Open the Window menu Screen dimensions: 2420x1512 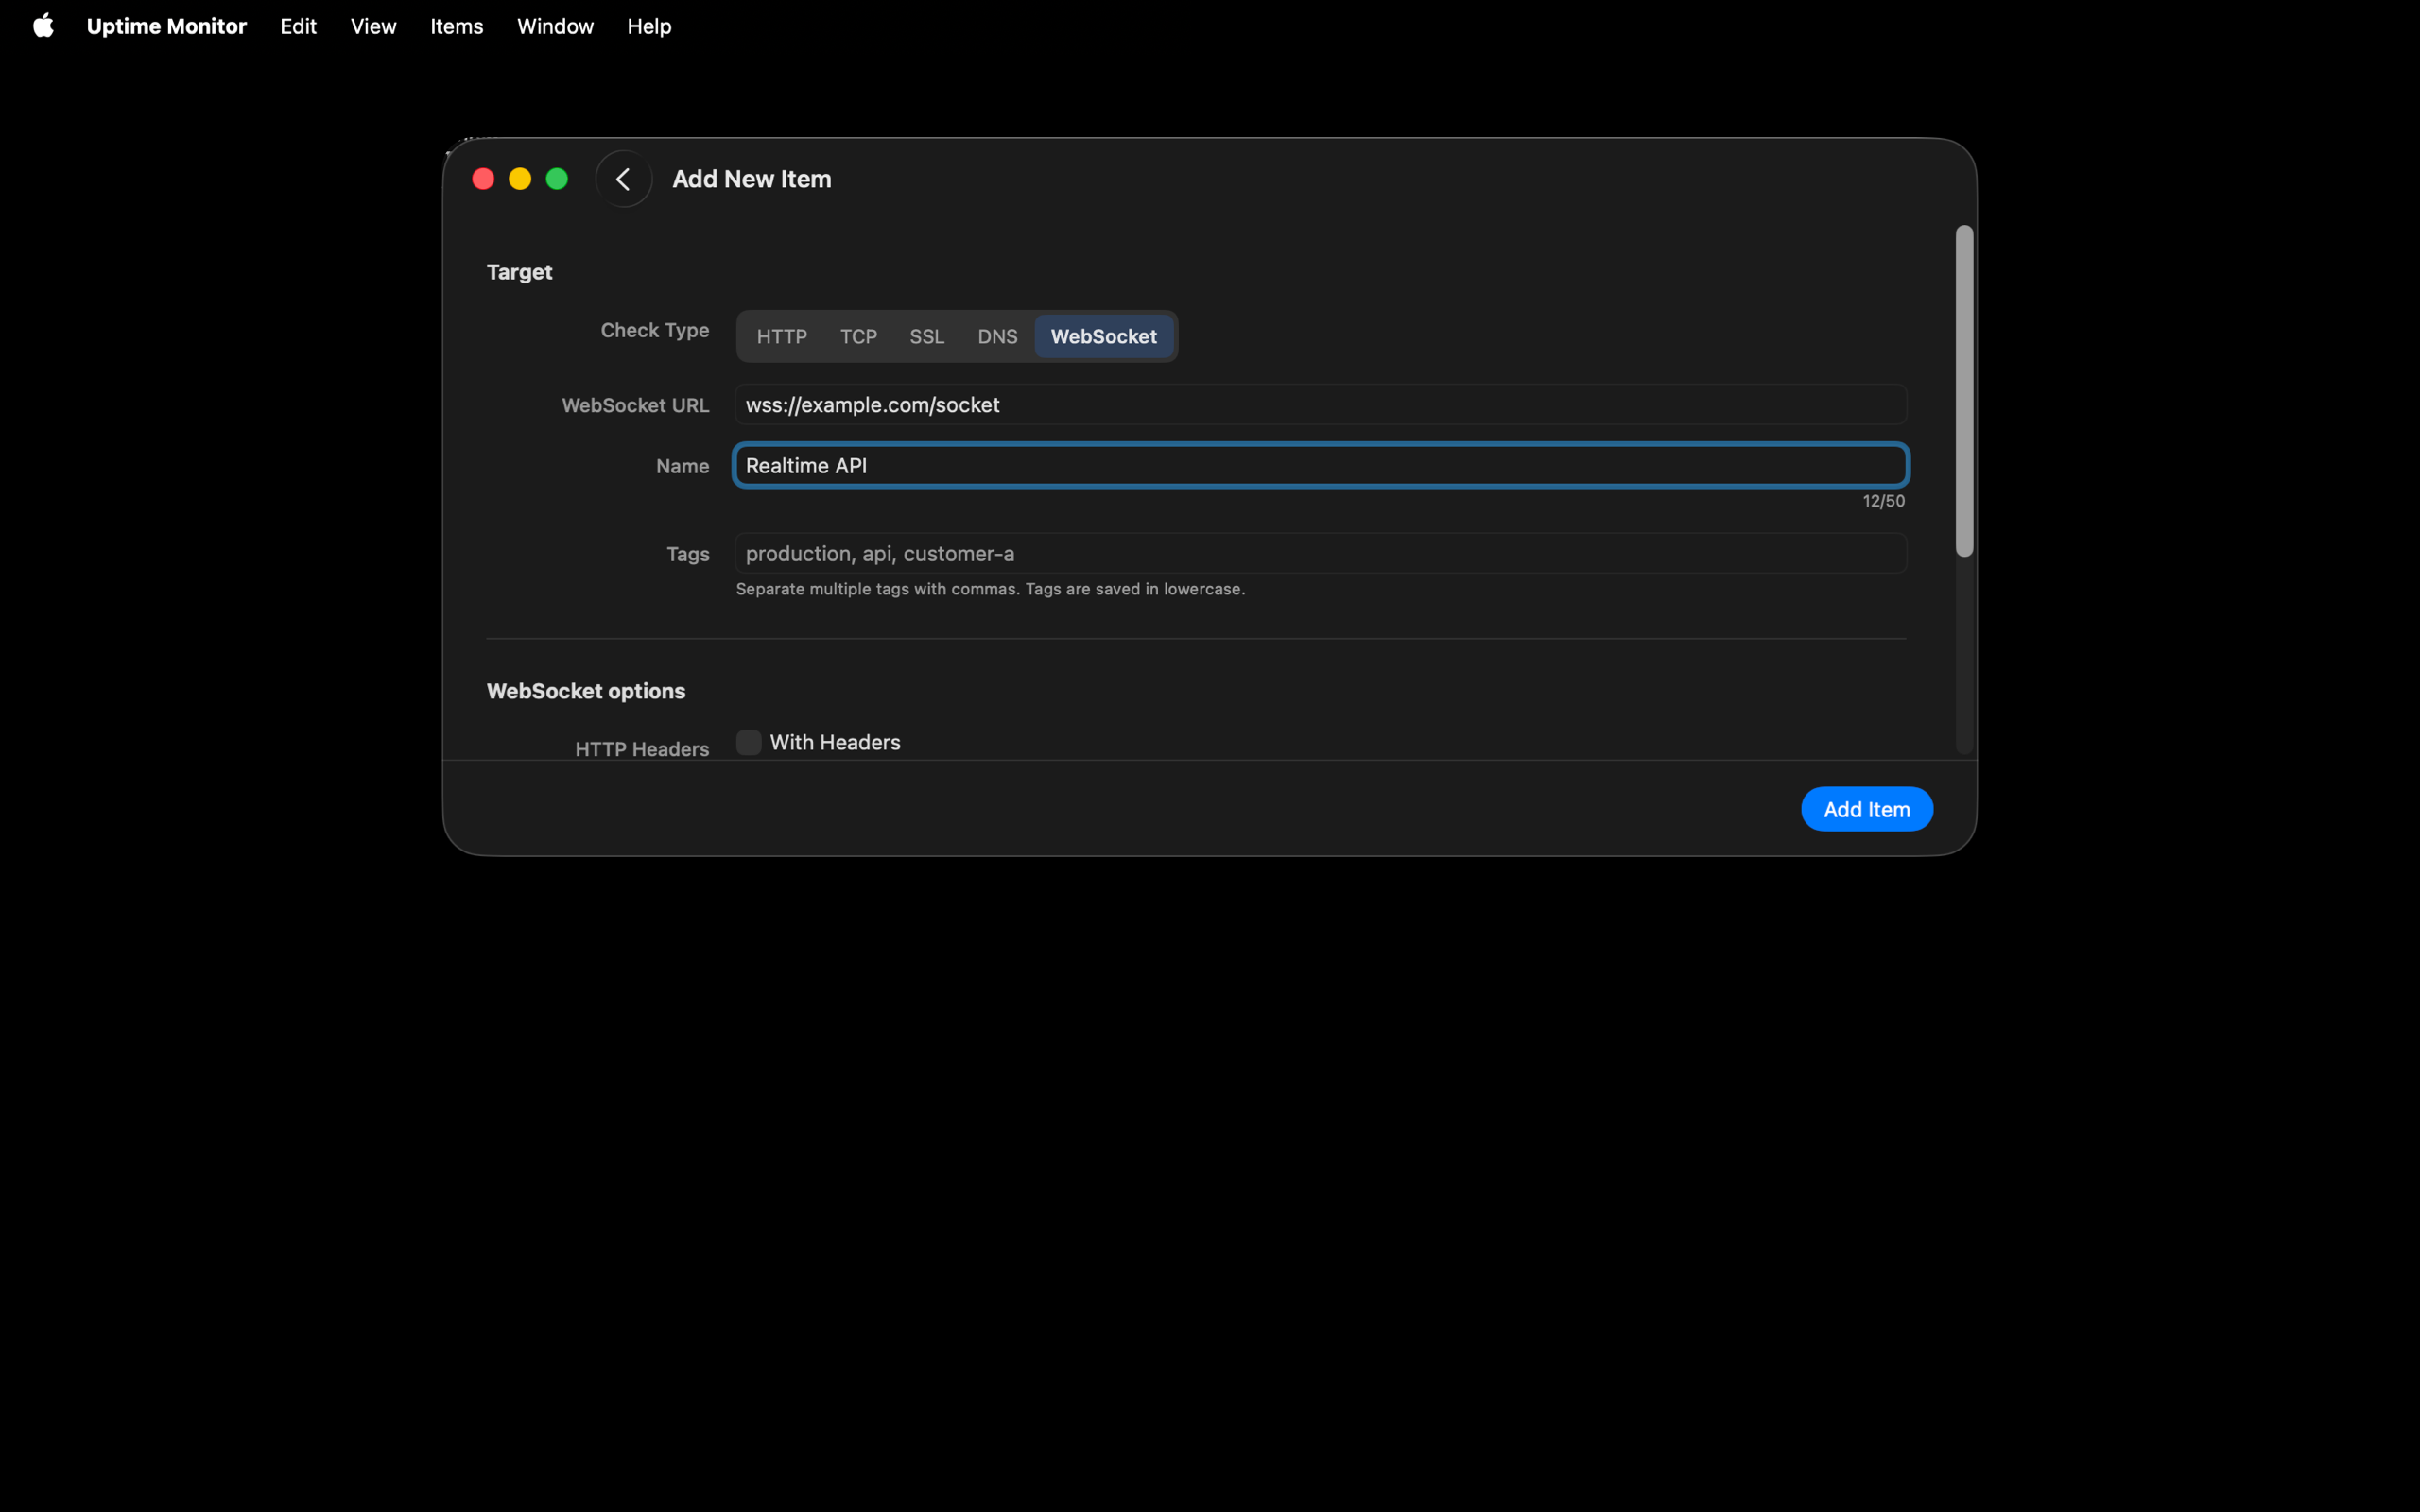(x=555, y=26)
